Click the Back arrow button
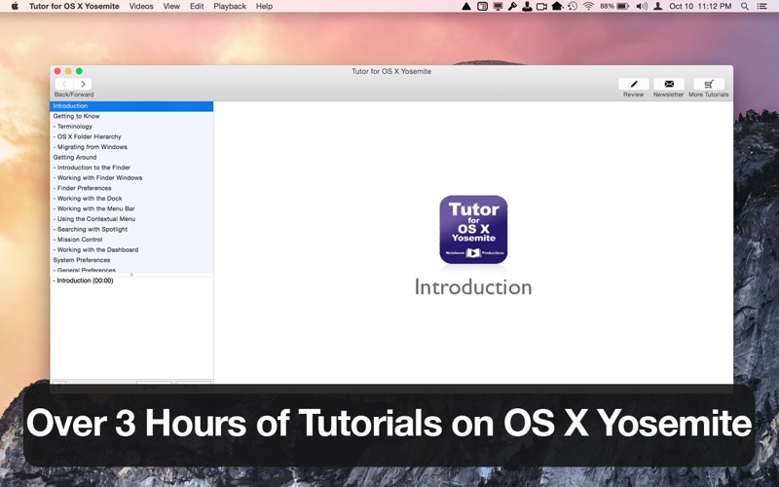The image size is (779, 487). pyautogui.click(x=64, y=84)
